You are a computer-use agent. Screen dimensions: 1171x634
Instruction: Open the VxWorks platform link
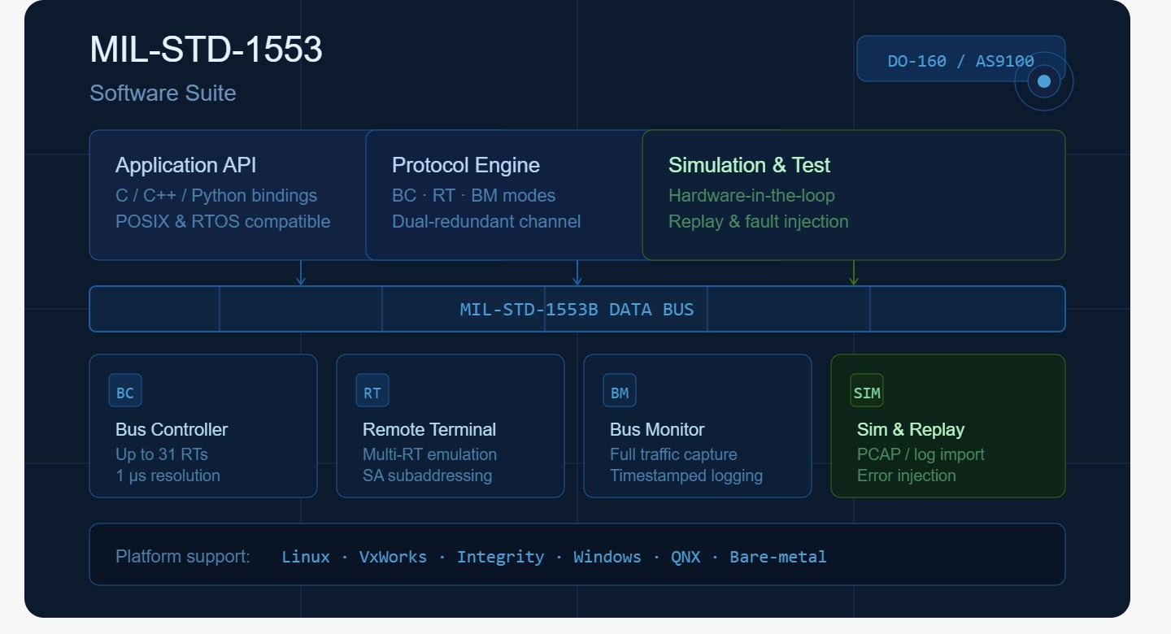click(394, 557)
